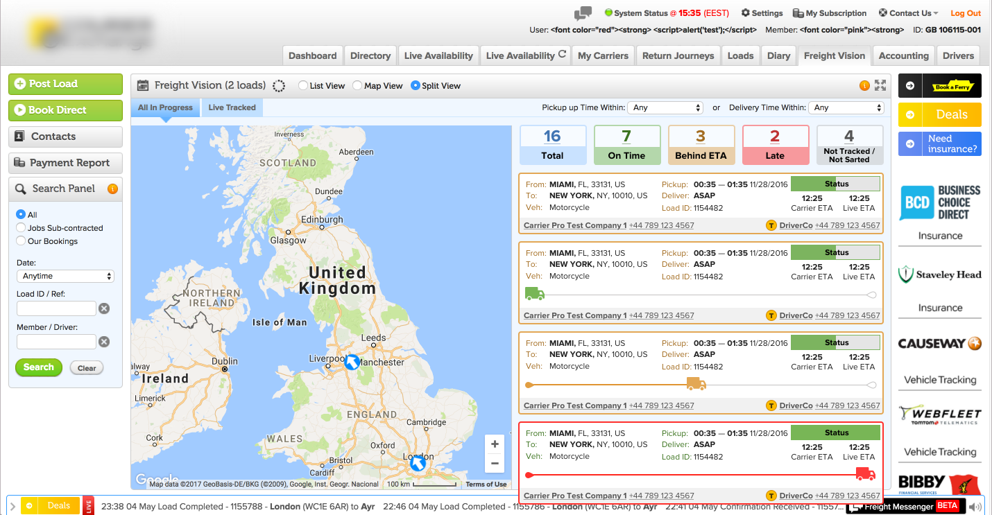Open the Drivers tab
Image resolution: width=992 pixels, height=515 pixels.
coord(958,55)
